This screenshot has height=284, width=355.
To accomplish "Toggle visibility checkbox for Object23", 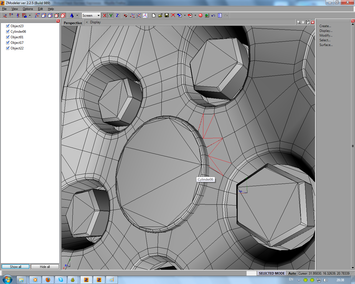I will point(8,26).
